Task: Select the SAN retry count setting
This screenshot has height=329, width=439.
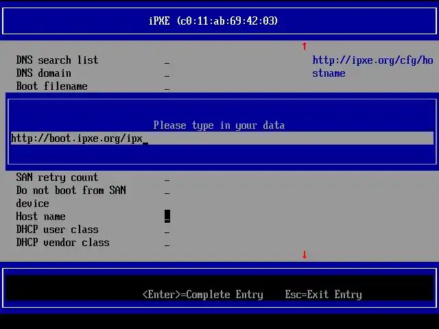Action: pyautogui.click(x=57, y=177)
